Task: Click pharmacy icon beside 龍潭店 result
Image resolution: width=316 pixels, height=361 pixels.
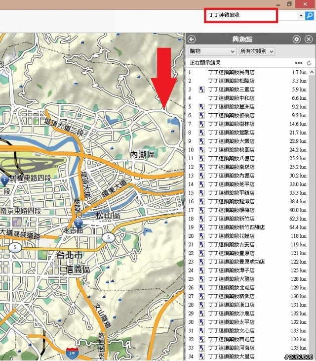Action: pyautogui.click(x=201, y=201)
